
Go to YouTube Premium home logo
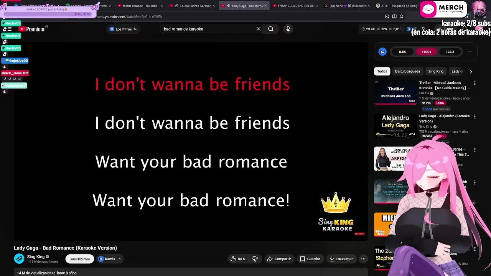(x=31, y=29)
